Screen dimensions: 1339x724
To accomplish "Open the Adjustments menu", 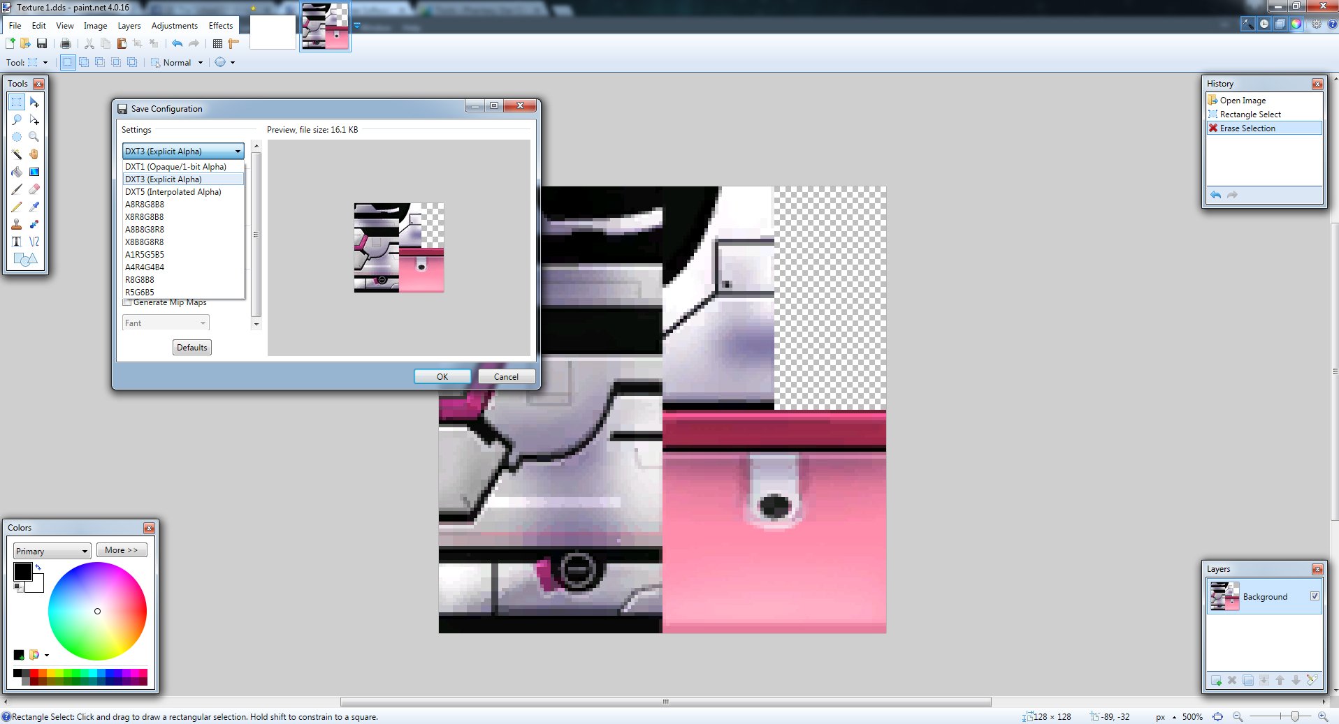I will point(175,25).
